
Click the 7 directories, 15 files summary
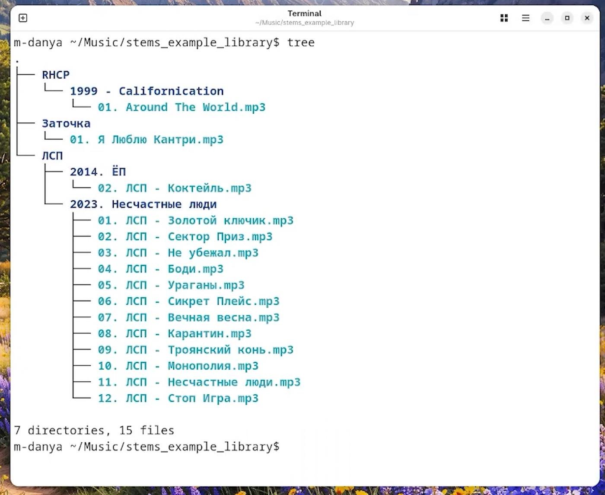click(94, 431)
